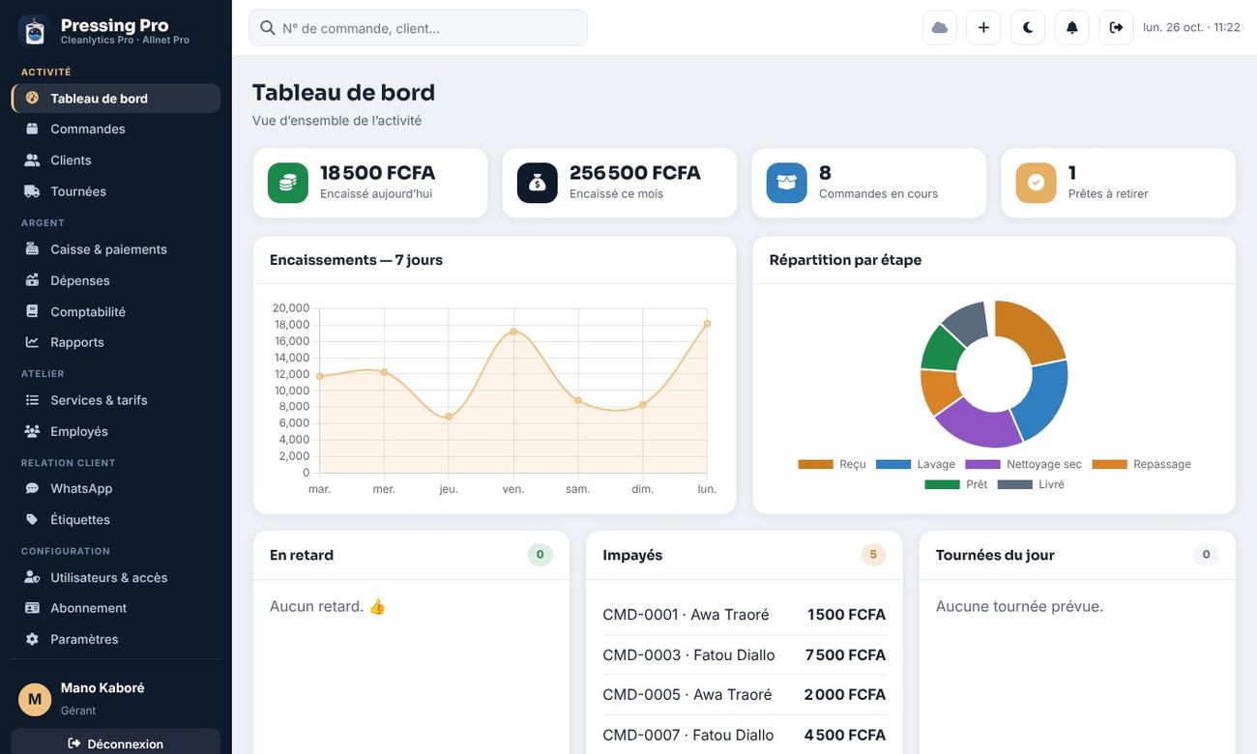The image size is (1257, 754).
Task: Toggle the Reçu legend swatch
Action: point(815,465)
